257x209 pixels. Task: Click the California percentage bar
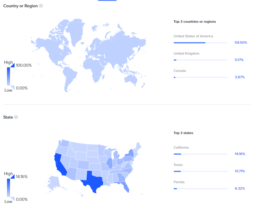[x=200, y=154]
